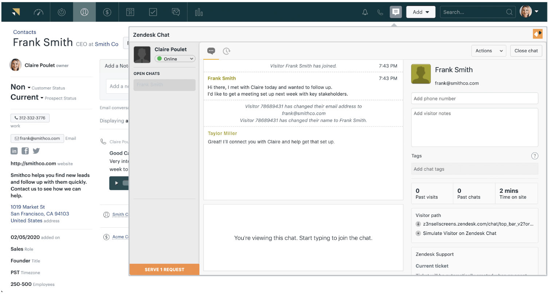Click the Zendesk Sell logo icon
This screenshot has width=548, height=304.
click(16, 12)
